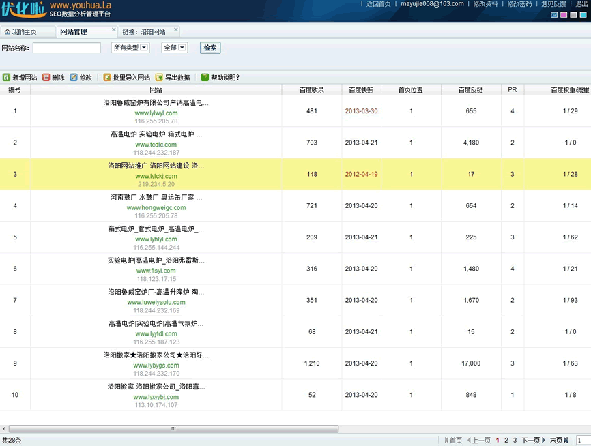The height and width of the screenshot is (446, 591).
Task: Sort by 百度收录 column header
Action: tap(312, 90)
